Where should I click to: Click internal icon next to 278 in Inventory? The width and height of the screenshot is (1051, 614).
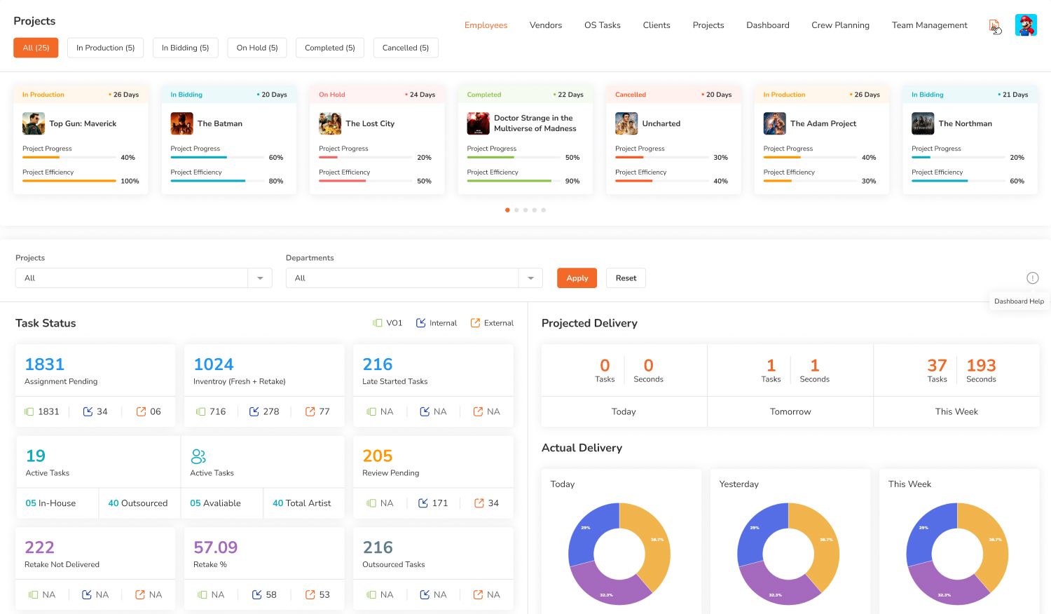[254, 411]
